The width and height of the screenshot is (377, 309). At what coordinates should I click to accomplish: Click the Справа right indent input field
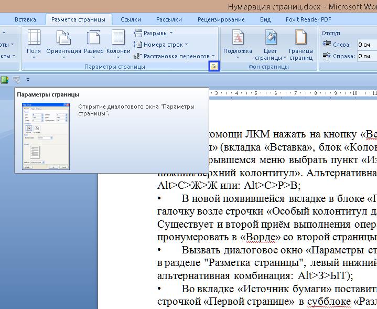click(x=367, y=56)
